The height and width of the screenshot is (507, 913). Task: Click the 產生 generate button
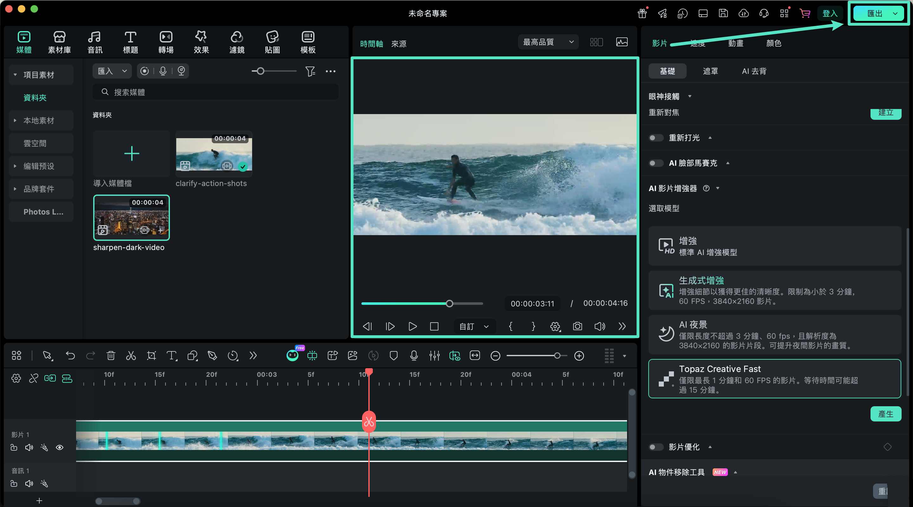click(x=885, y=414)
